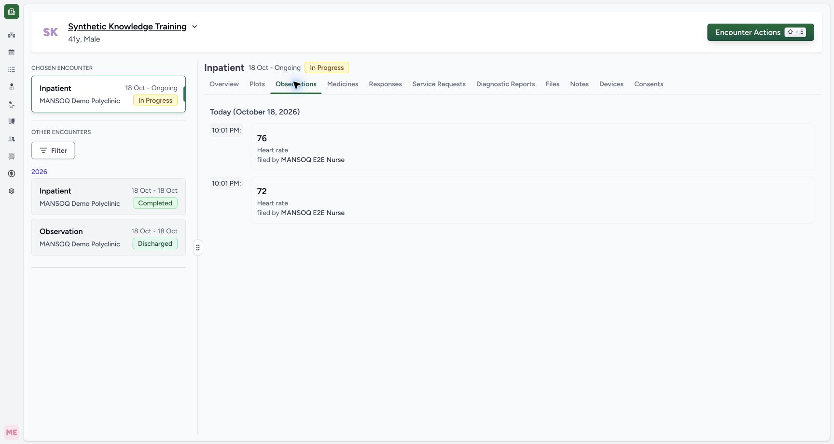Select the Discharged Observation encounter card
Screen dimensions: 834x444
pos(109,237)
